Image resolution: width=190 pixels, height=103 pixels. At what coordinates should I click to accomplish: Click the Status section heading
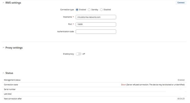pos(9,73)
